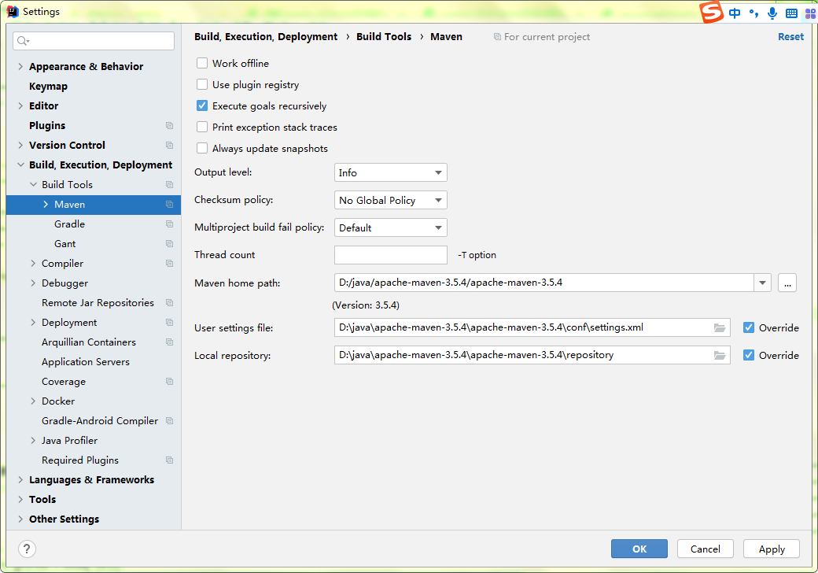
Task: Open the Maven home path dropdown arrow
Action: [x=762, y=283]
